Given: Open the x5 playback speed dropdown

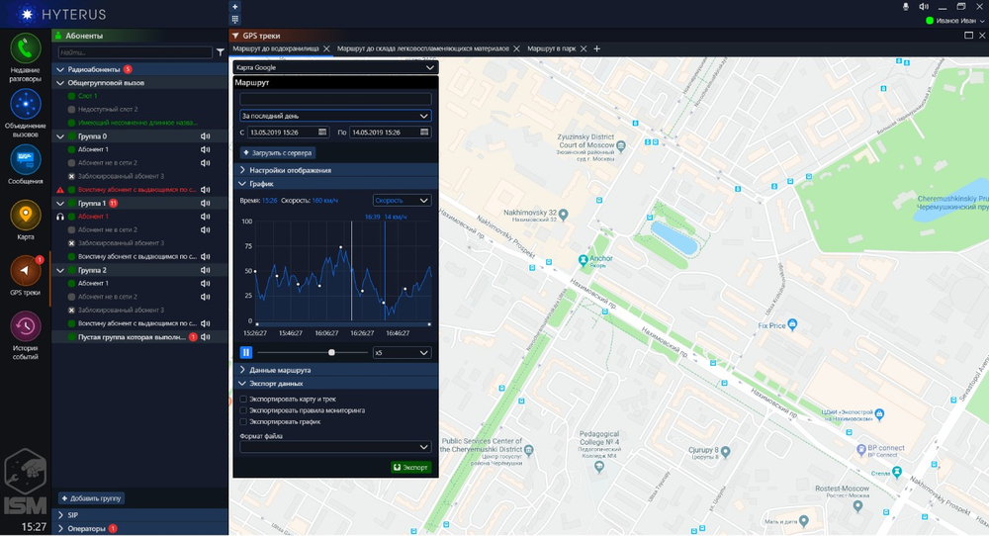Looking at the screenshot, I should pos(402,352).
